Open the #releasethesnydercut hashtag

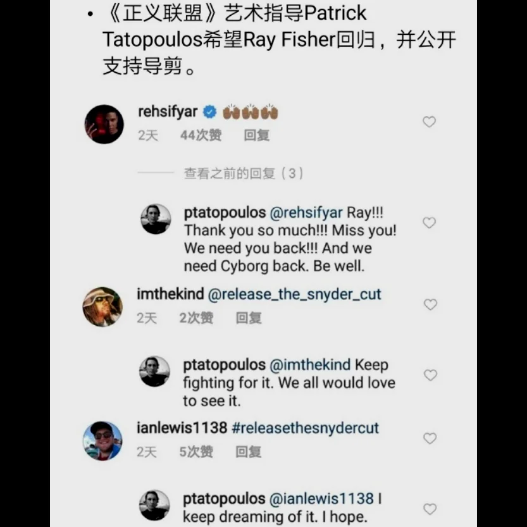[x=305, y=428]
